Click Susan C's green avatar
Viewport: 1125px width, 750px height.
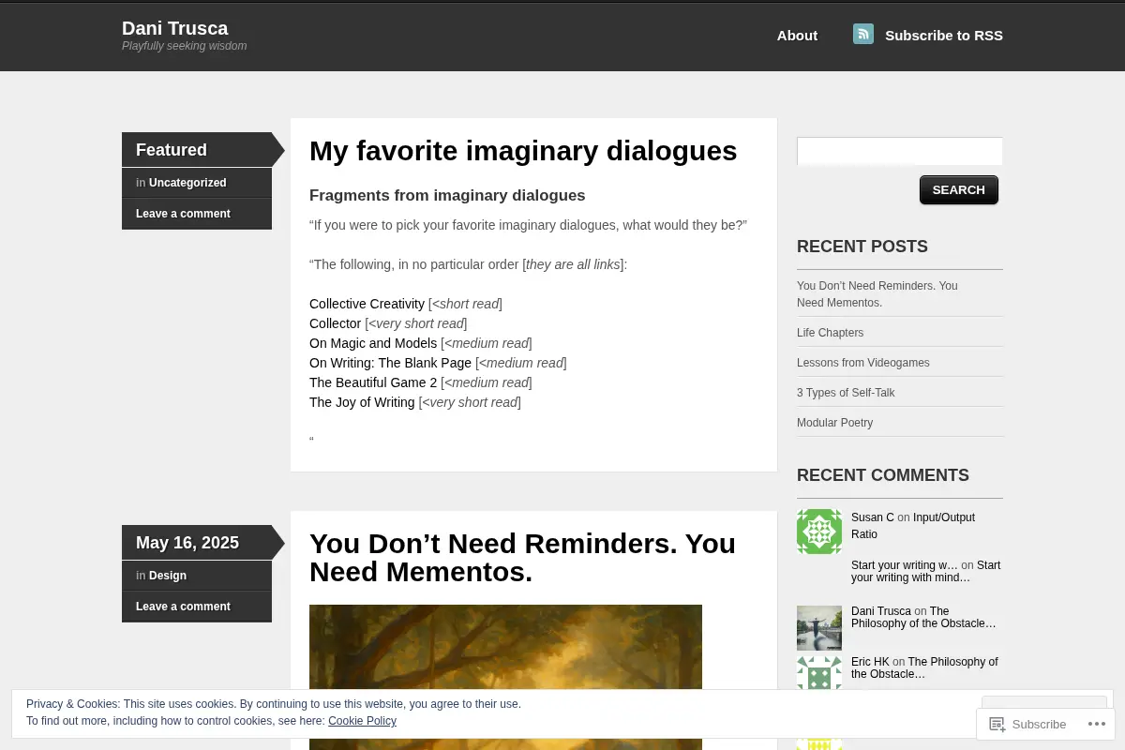[819, 532]
